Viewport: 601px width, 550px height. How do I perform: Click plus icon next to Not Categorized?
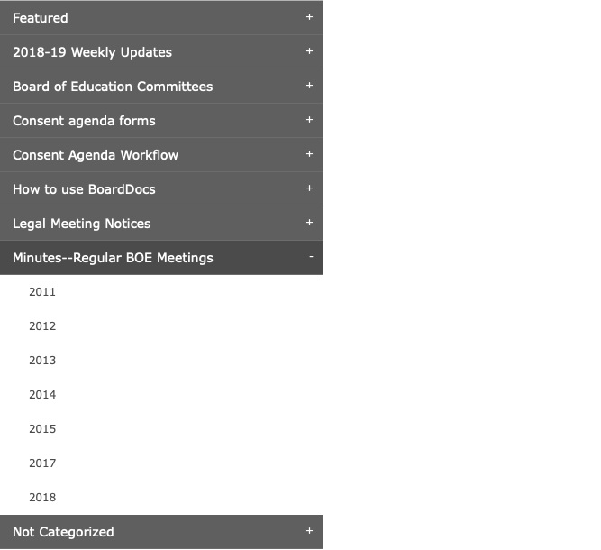pos(309,531)
